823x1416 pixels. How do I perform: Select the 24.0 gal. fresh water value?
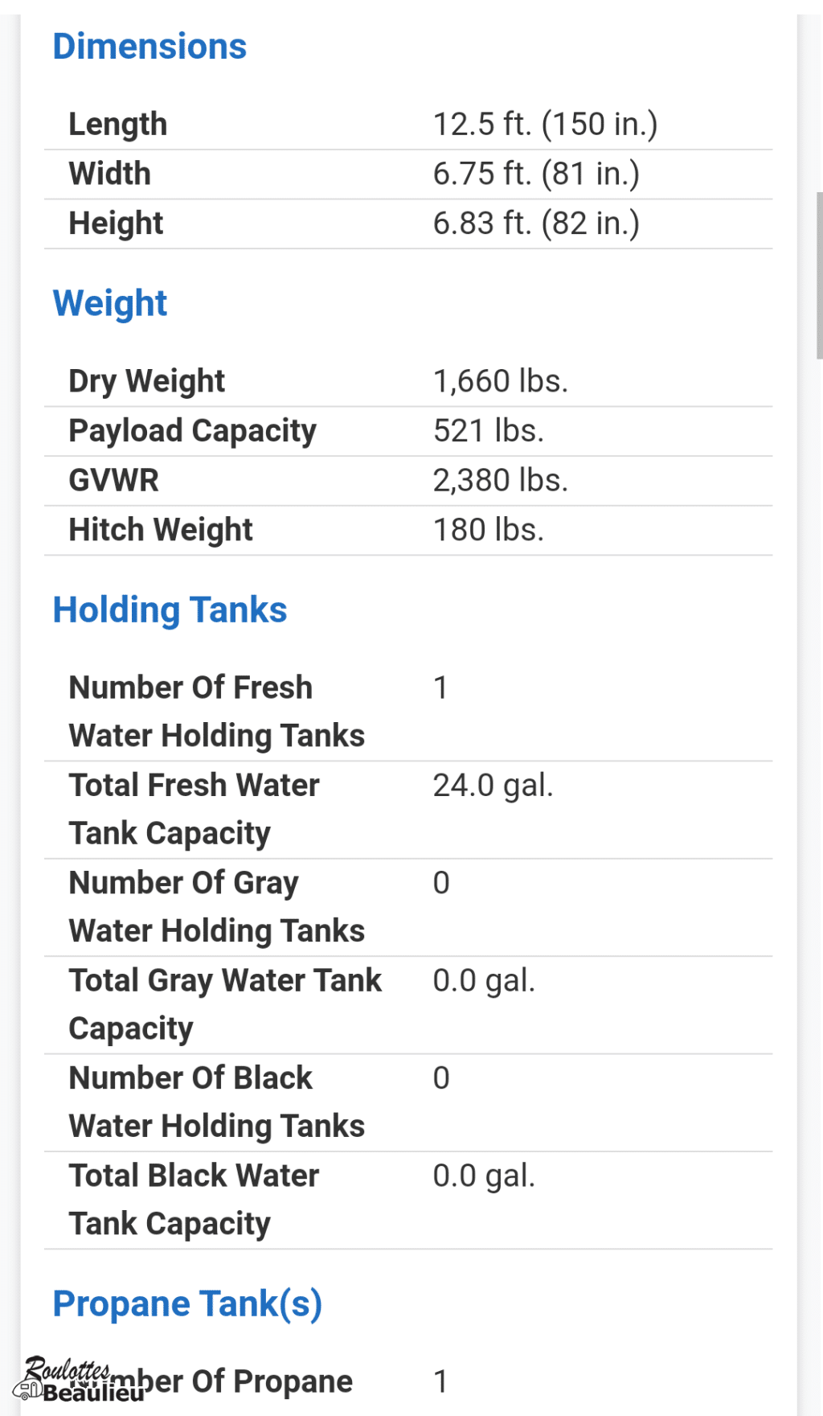(493, 786)
